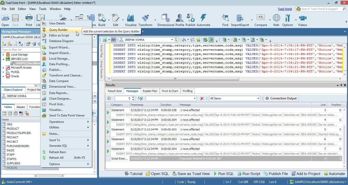
Task: Click the Publish toolbar icon
Action: click(190, 20)
